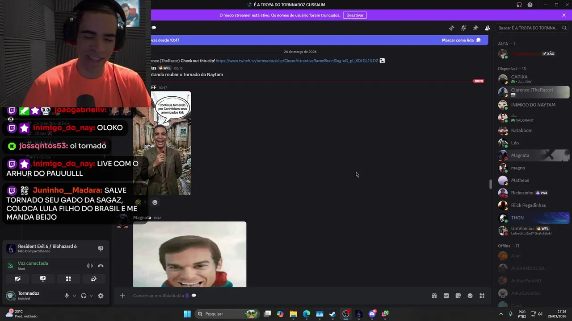Select member Magnata in member list
The height and width of the screenshot is (321, 572).
(534, 155)
